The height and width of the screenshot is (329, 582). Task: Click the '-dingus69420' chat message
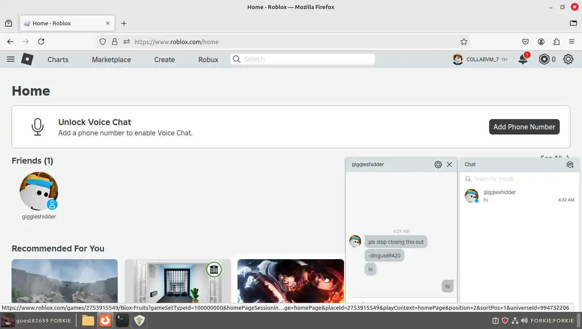click(x=384, y=256)
